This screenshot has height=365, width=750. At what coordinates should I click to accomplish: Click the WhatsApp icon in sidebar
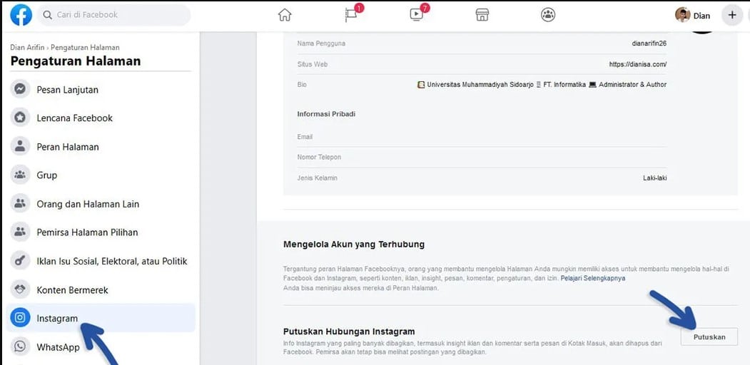click(x=20, y=346)
